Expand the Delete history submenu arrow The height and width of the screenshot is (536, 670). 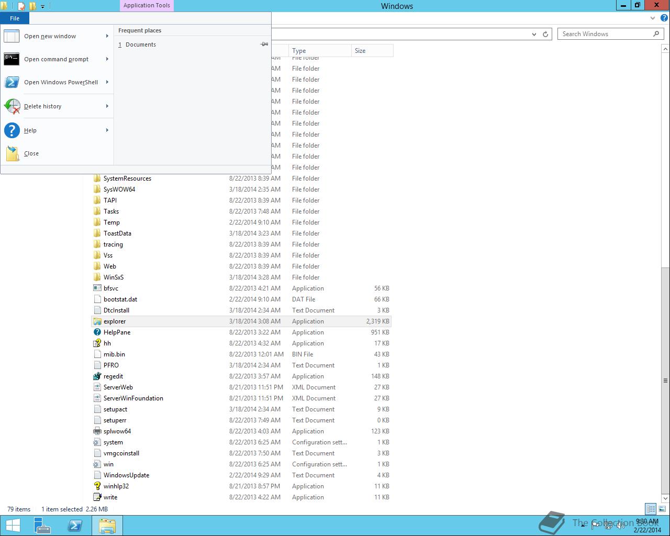107,106
